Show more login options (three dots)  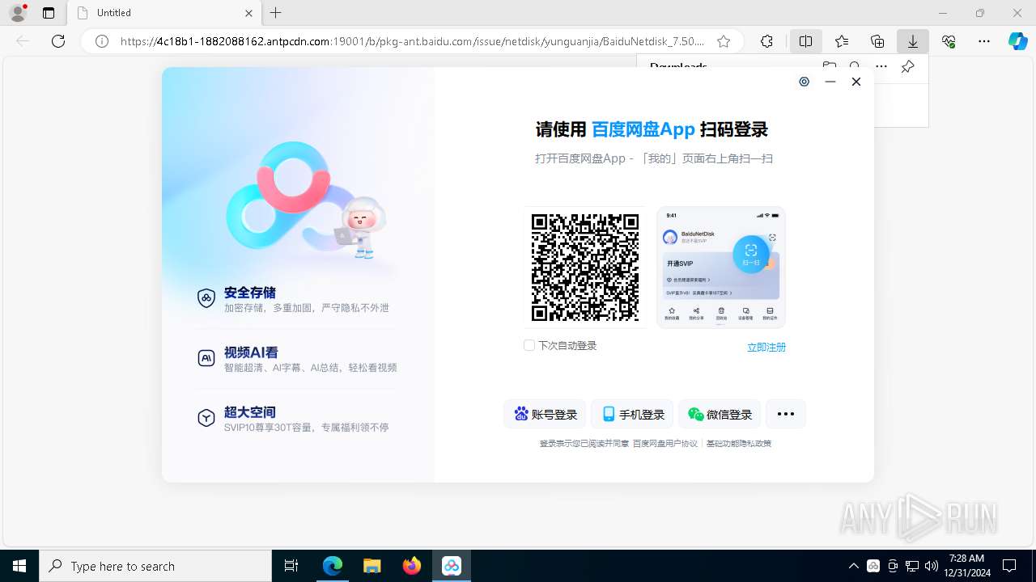point(785,414)
